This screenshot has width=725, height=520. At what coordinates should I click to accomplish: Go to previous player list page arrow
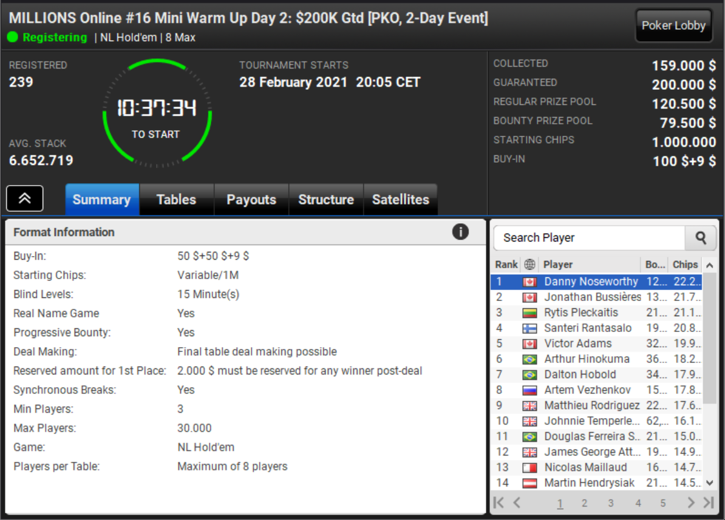[x=517, y=502]
